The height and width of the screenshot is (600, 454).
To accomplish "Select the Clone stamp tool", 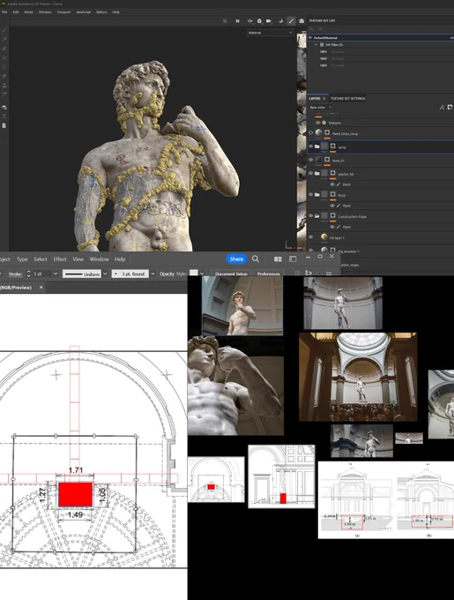I will coord(4,86).
